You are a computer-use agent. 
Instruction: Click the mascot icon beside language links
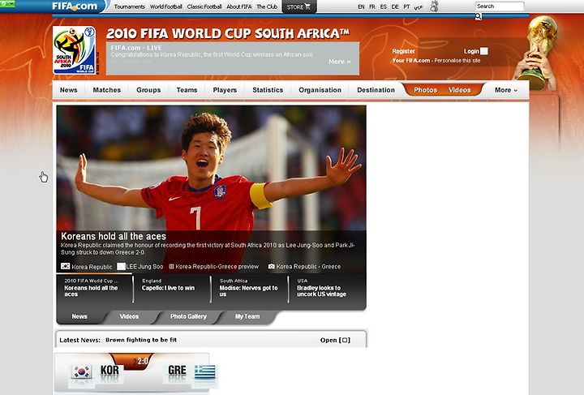point(434,6)
